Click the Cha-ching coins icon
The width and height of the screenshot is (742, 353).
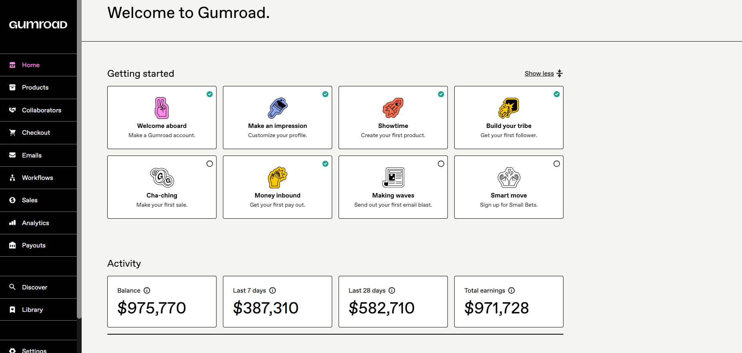click(162, 177)
